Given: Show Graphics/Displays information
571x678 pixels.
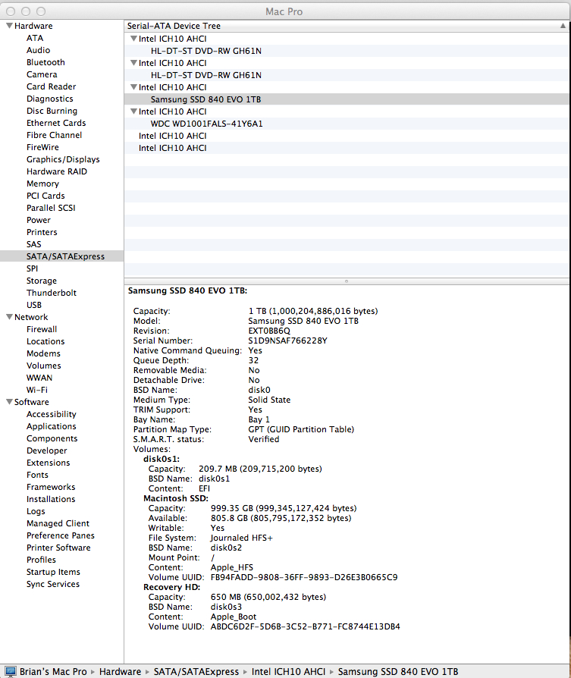Looking at the screenshot, I should tap(63, 159).
